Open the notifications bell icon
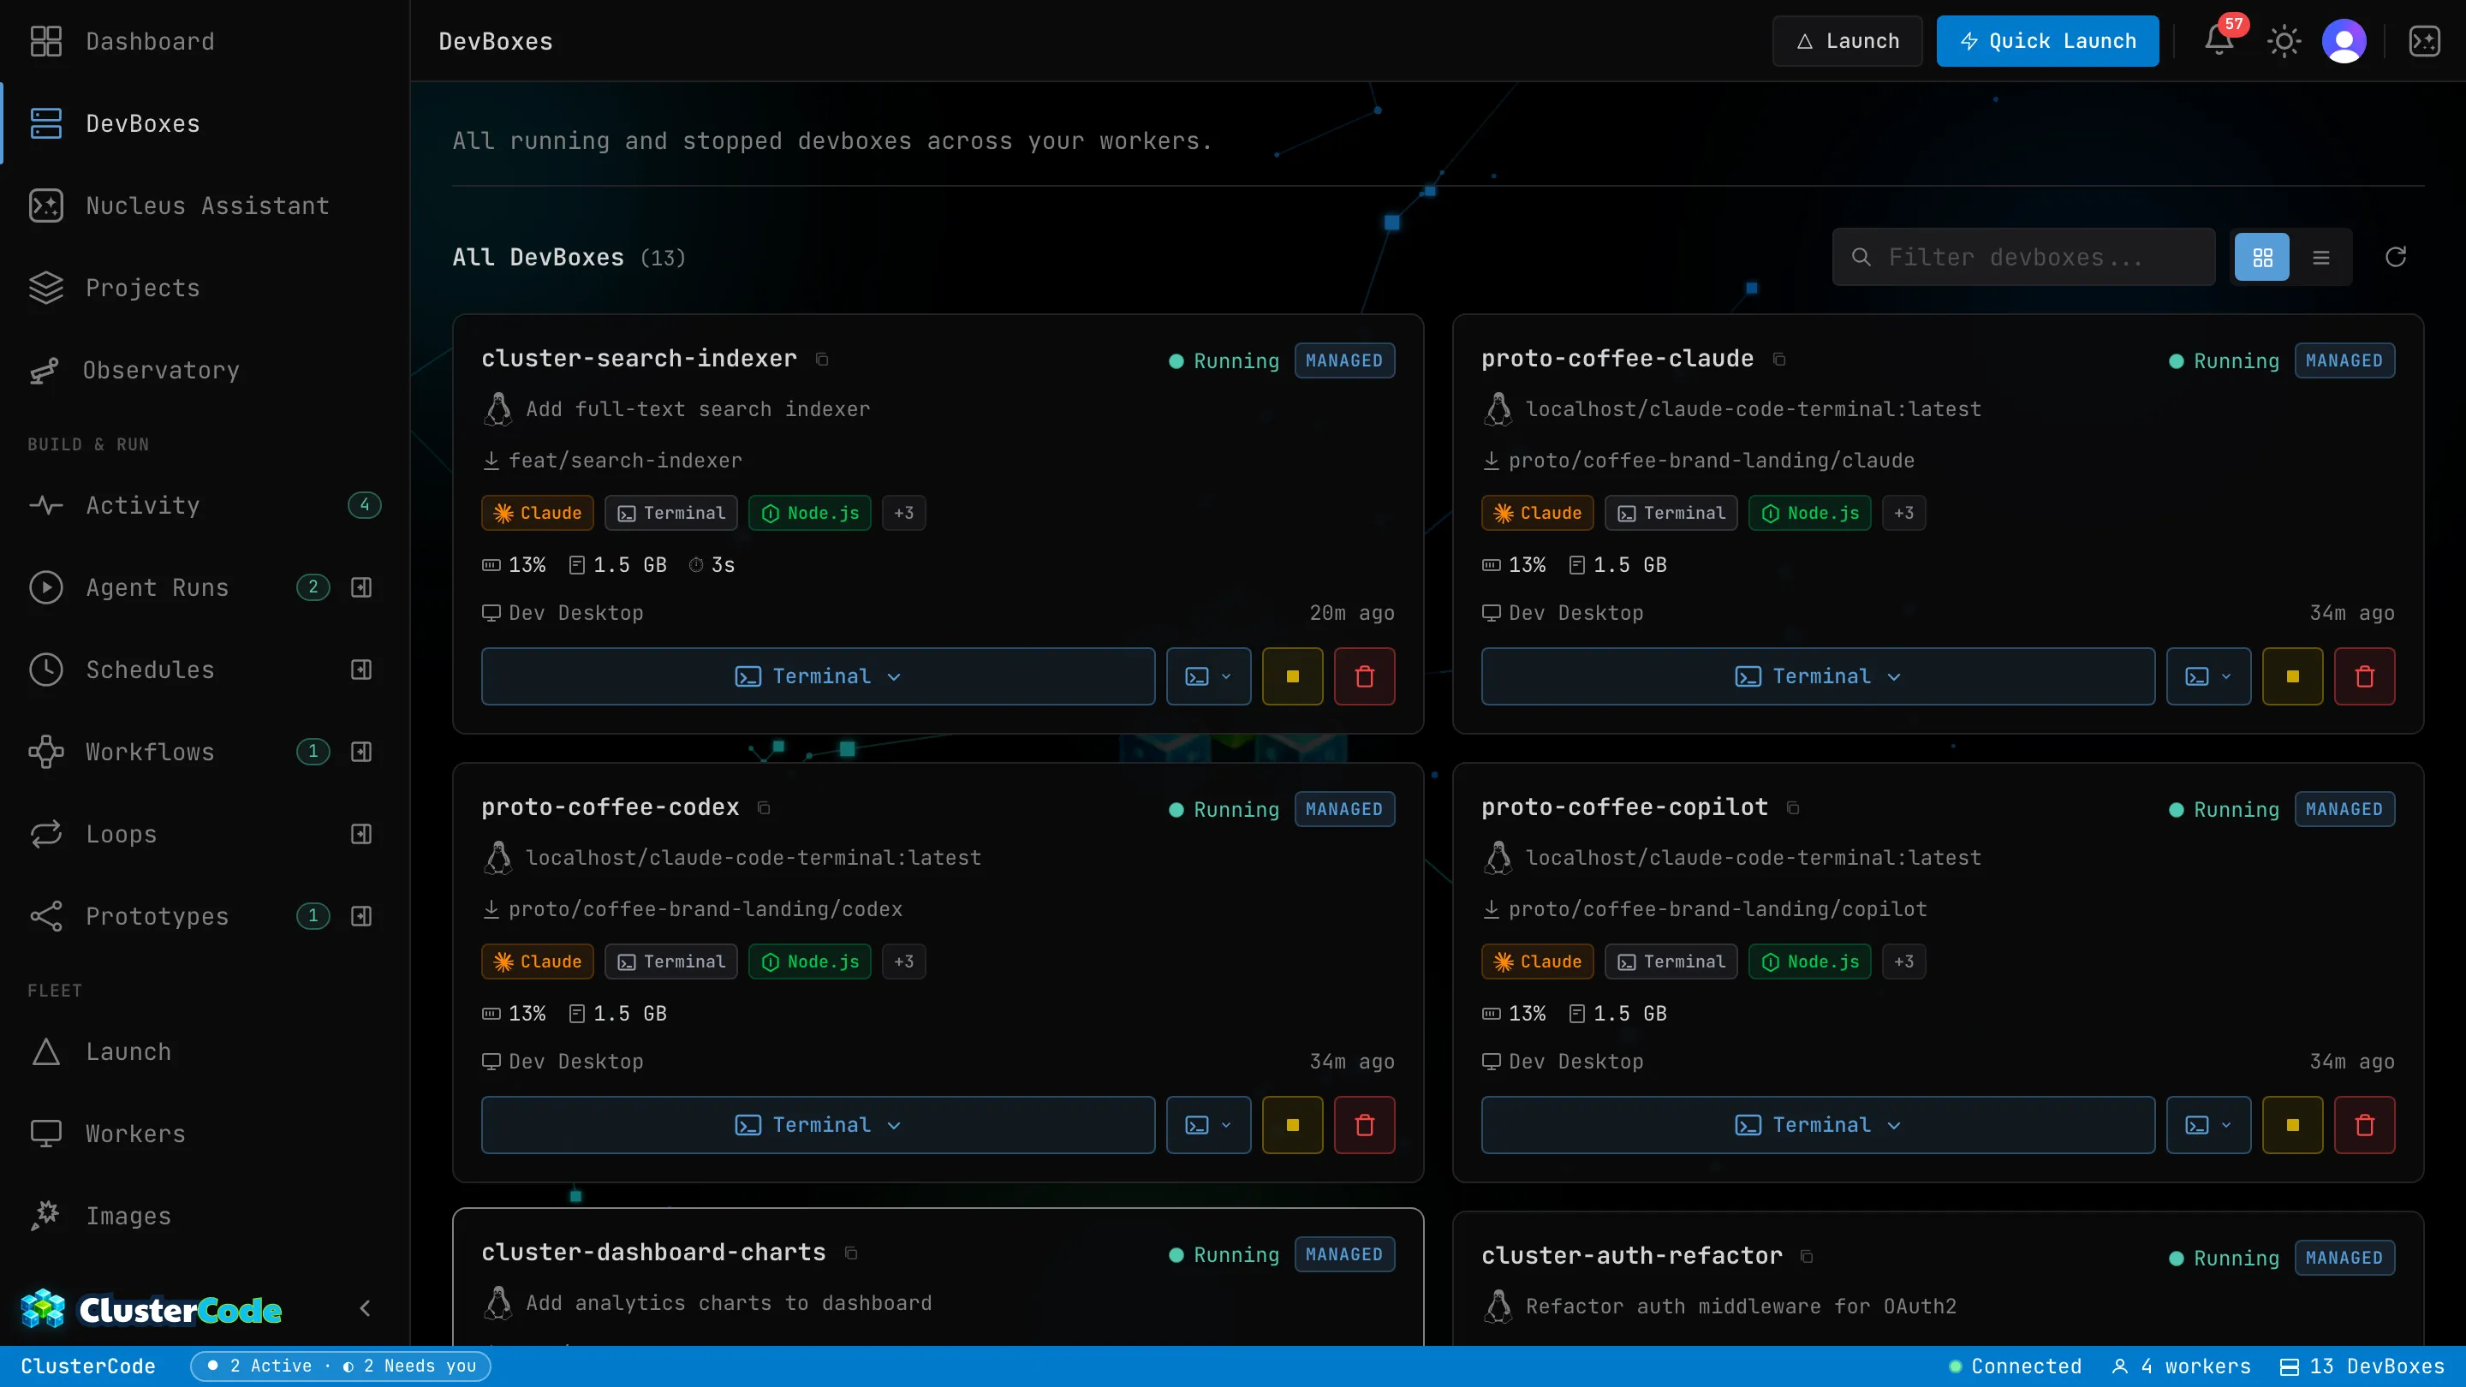 click(2219, 41)
